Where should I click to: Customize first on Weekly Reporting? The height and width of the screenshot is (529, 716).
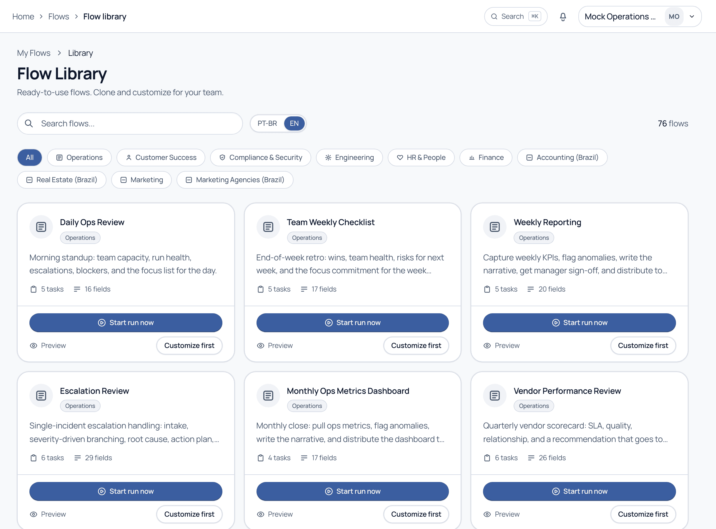[x=643, y=346]
